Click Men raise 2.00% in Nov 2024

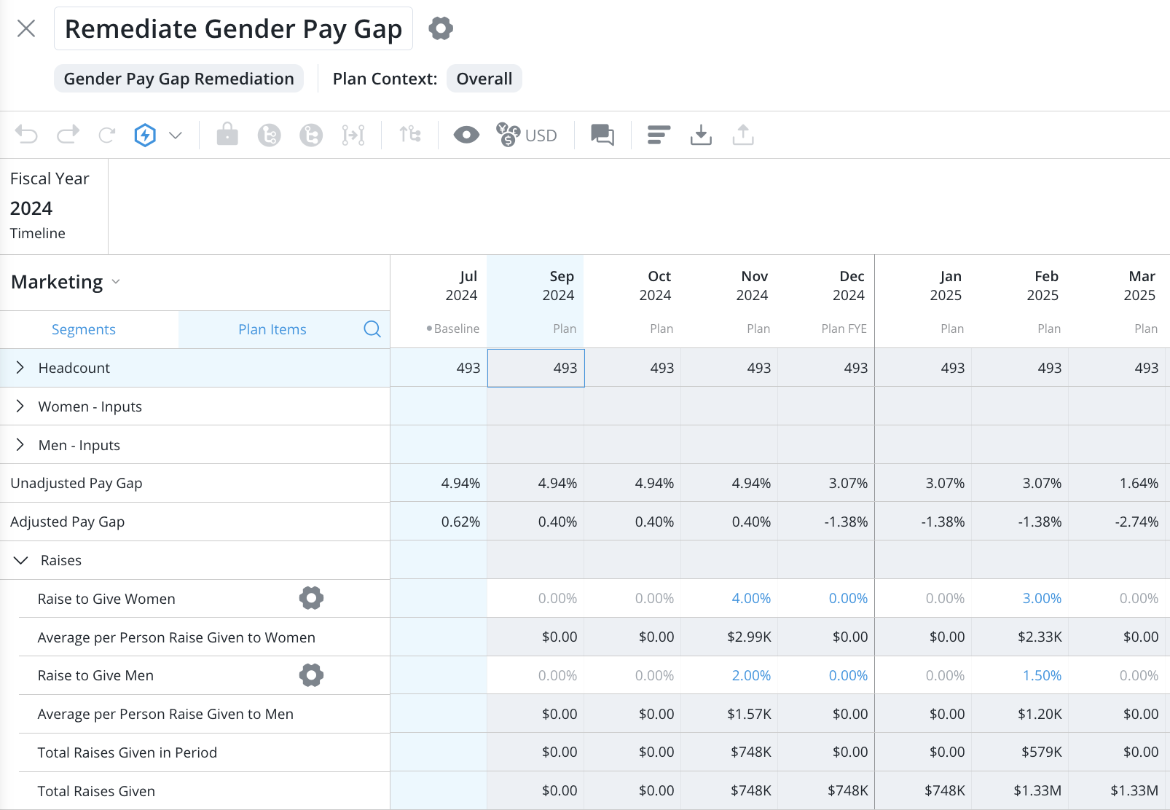[x=729, y=675]
